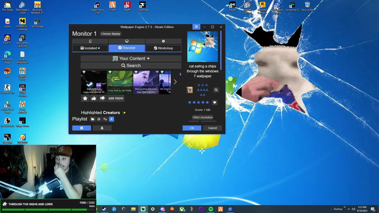Open Microsoft Edge desktop icon
Image resolution: width=379 pixels, height=213 pixels.
[x=7, y=57]
